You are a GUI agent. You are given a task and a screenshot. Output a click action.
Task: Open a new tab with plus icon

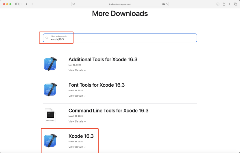[x=229, y=4]
